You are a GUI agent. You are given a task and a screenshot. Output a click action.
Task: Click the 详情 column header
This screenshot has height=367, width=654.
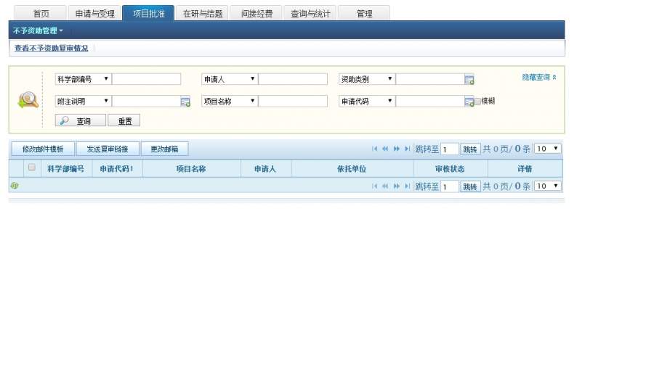coord(525,168)
